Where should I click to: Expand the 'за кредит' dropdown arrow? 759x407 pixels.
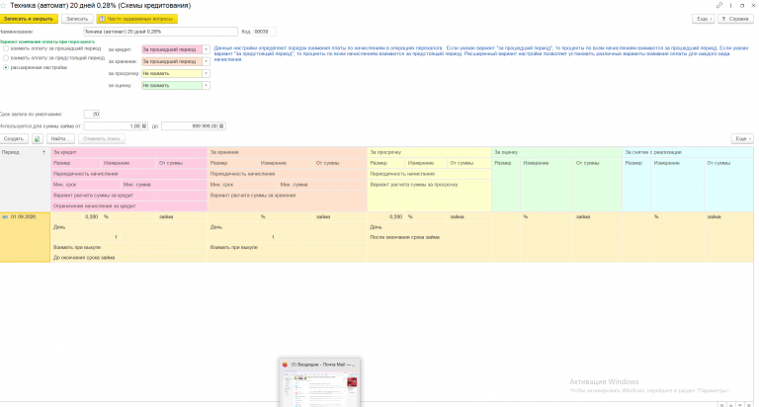pos(206,49)
